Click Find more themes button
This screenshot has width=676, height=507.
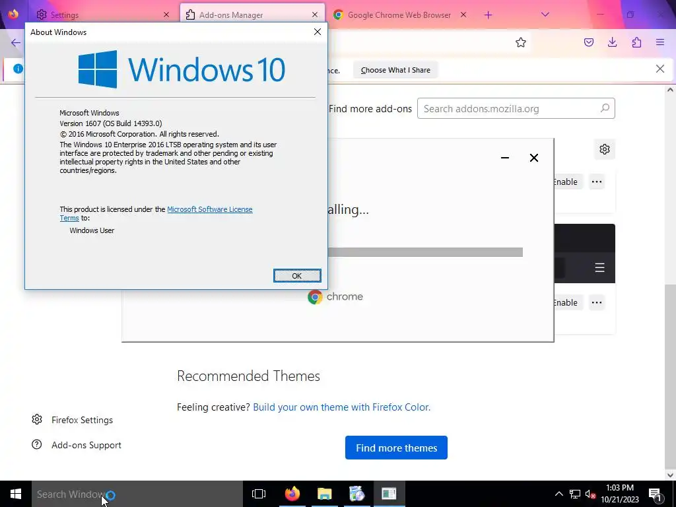(x=396, y=448)
